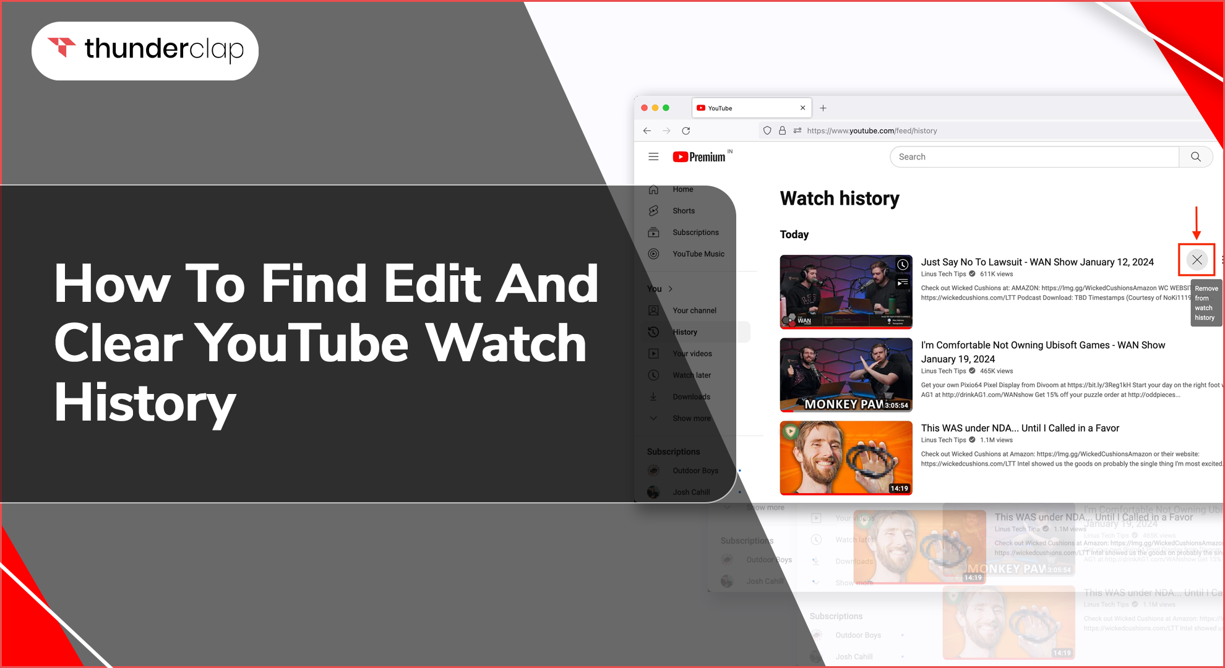Click Josh Cahill subscription entry
Screen dimensions: 1225x668
[x=691, y=492]
